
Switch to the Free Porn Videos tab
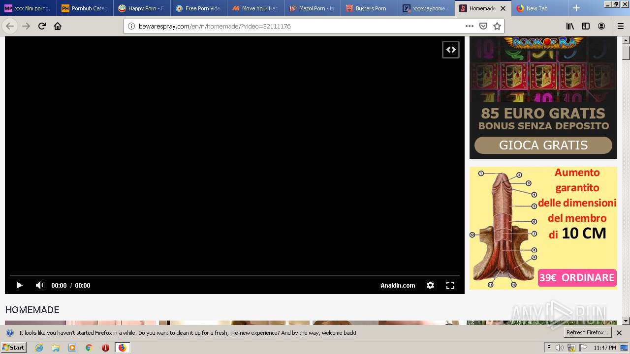199,8
